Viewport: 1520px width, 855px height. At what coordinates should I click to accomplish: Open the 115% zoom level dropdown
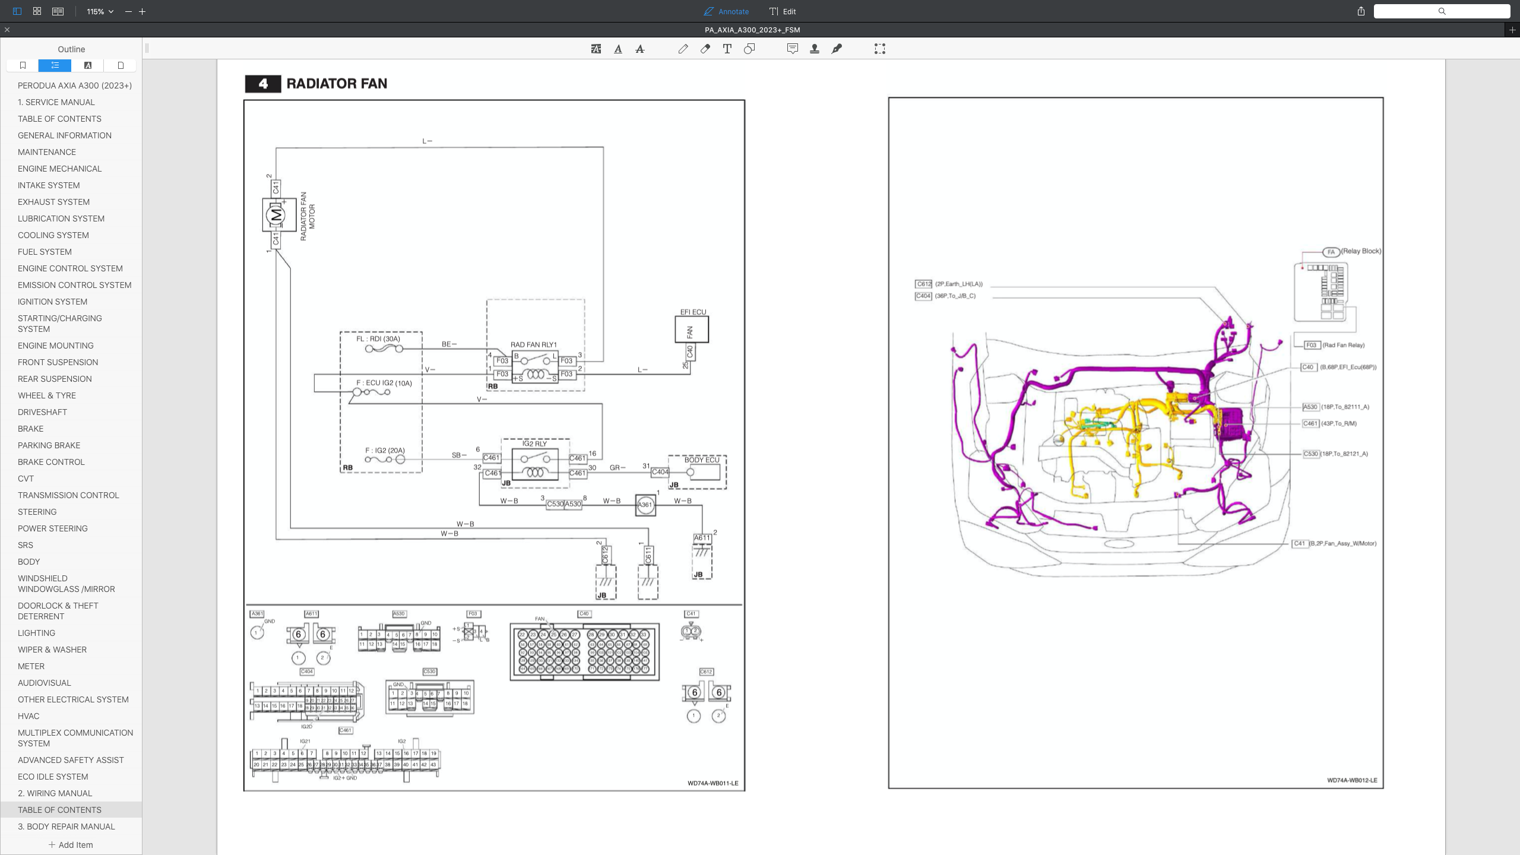point(98,11)
